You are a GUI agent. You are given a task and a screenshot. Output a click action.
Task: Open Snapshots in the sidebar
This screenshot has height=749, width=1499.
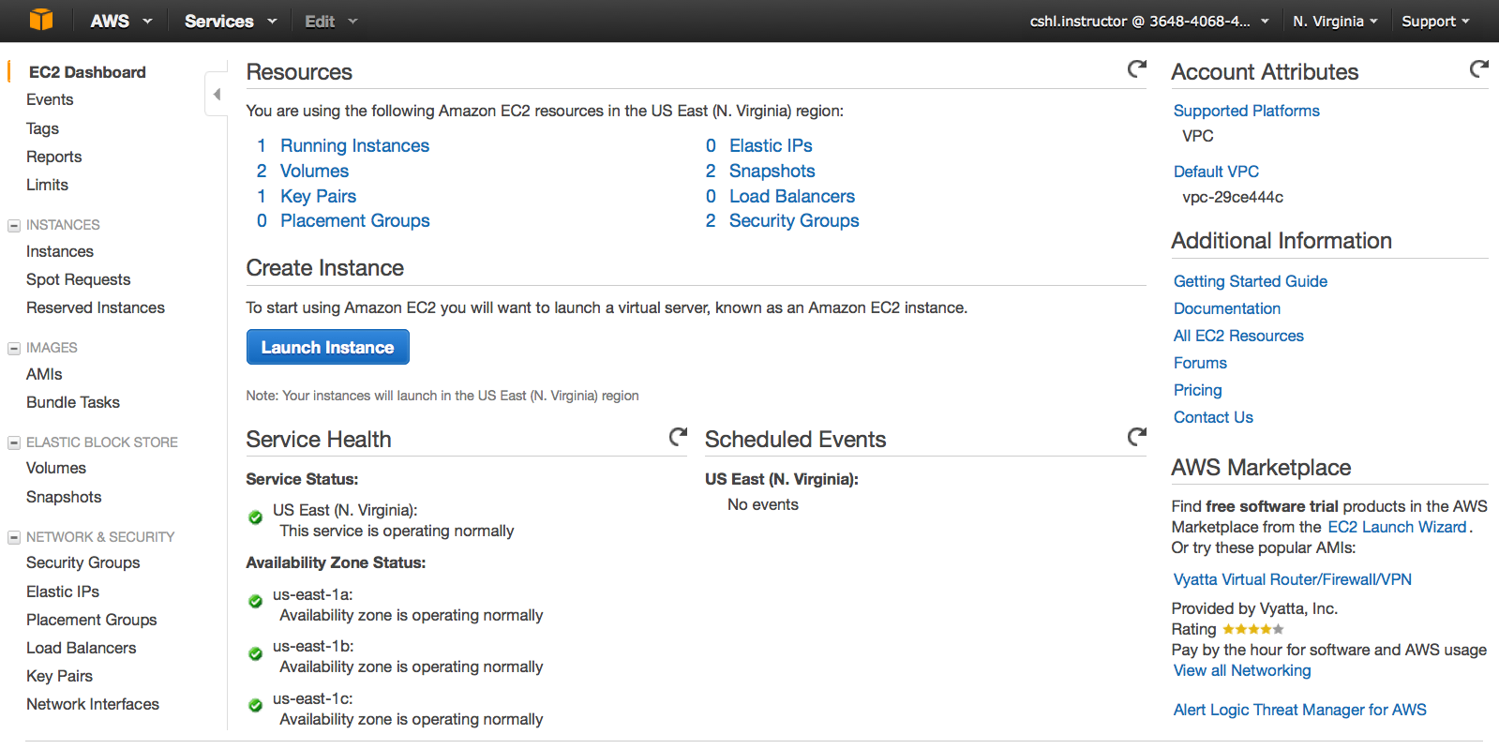tap(64, 497)
